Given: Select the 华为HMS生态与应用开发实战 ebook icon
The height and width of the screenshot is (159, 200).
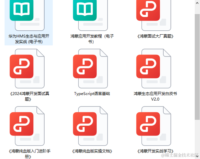Looking at the screenshot, I should tap(27, 15).
